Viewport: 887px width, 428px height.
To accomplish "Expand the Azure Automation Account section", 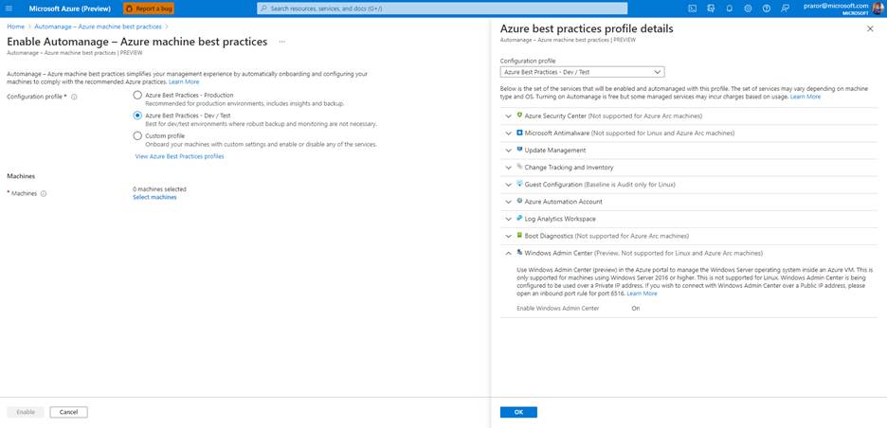I will click(508, 202).
